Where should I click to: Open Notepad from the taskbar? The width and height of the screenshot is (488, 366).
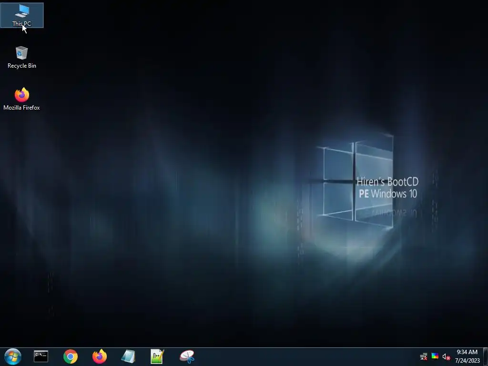[128, 356]
